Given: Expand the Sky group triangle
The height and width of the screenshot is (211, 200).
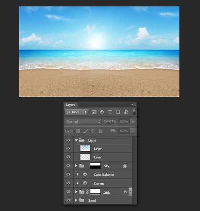Looking at the screenshot, I should pyautogui.click(x=76, y=165).
